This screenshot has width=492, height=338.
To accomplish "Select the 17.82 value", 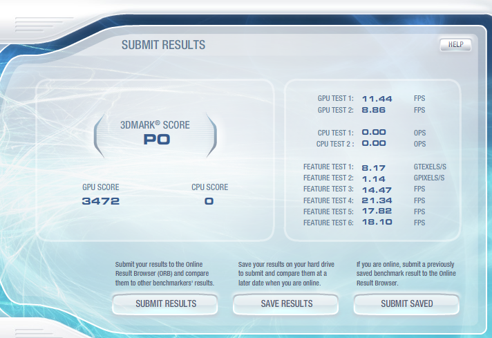I will point(377,211).
